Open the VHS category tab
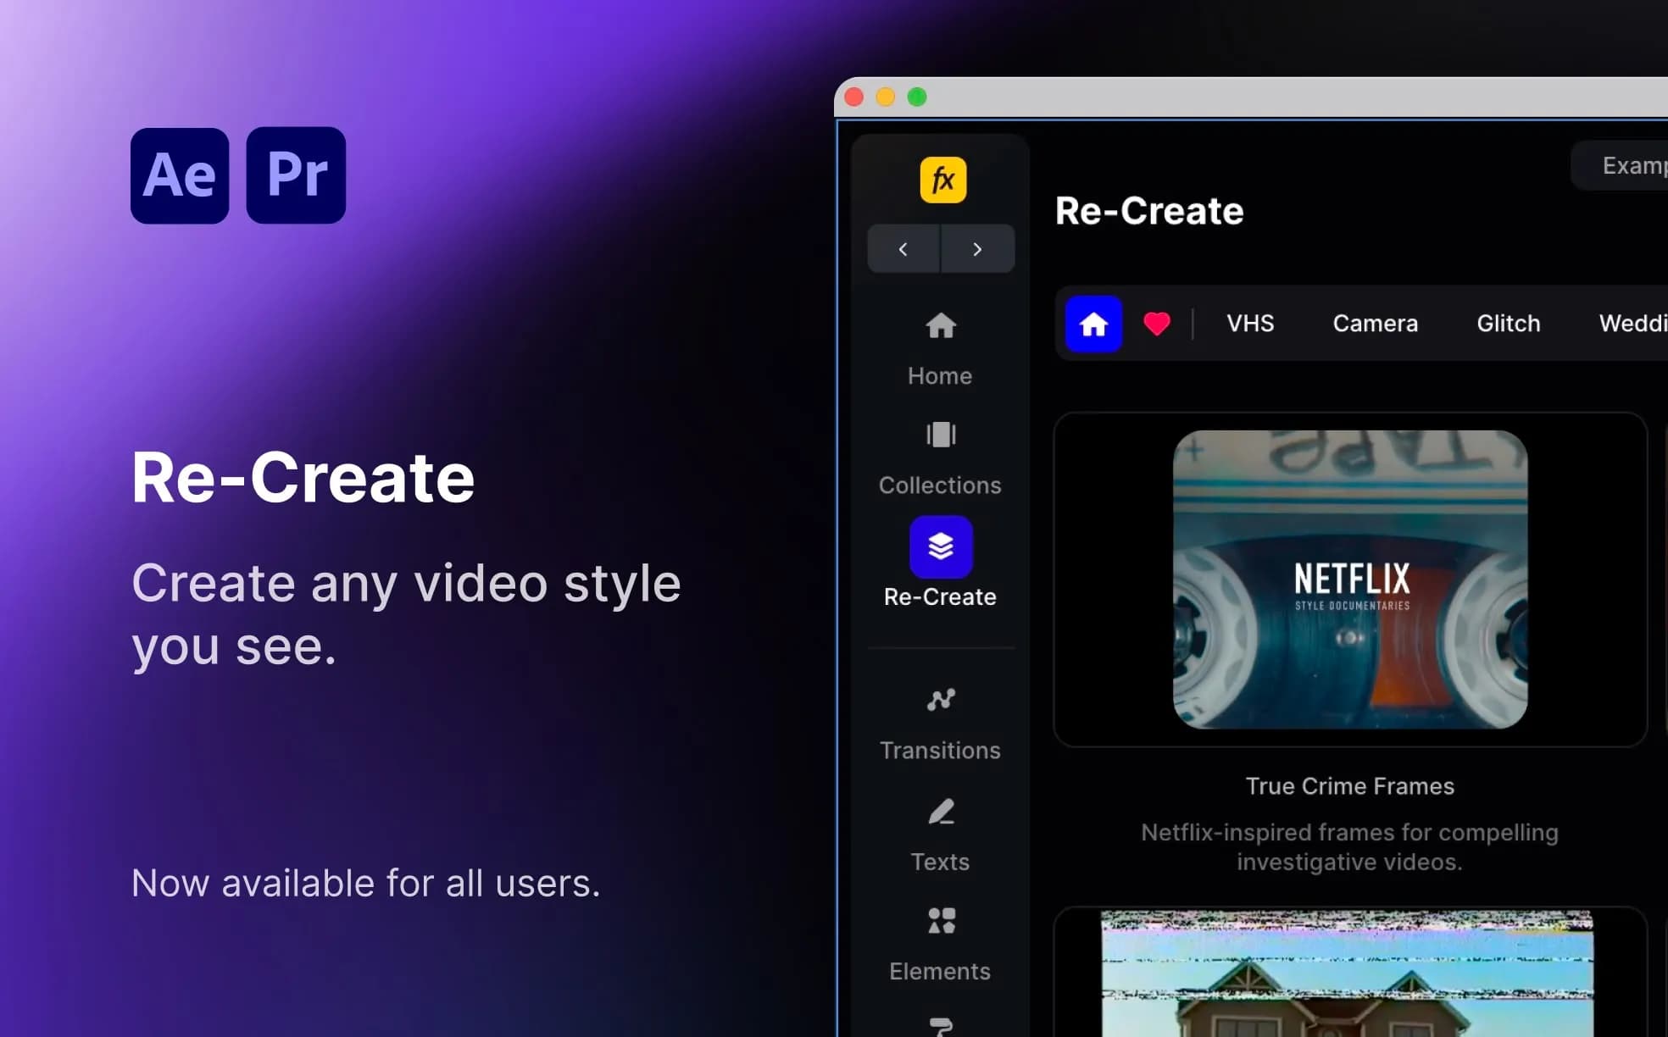This screenshot has width=1668, height=1037. tap(1249, 323)
